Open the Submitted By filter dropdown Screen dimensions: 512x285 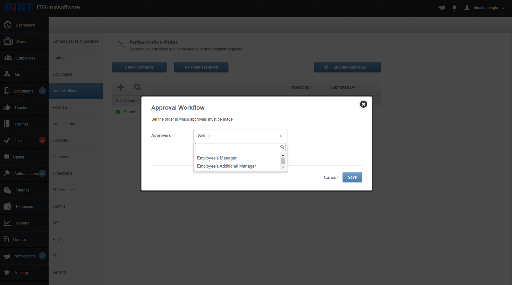[345, 87]
